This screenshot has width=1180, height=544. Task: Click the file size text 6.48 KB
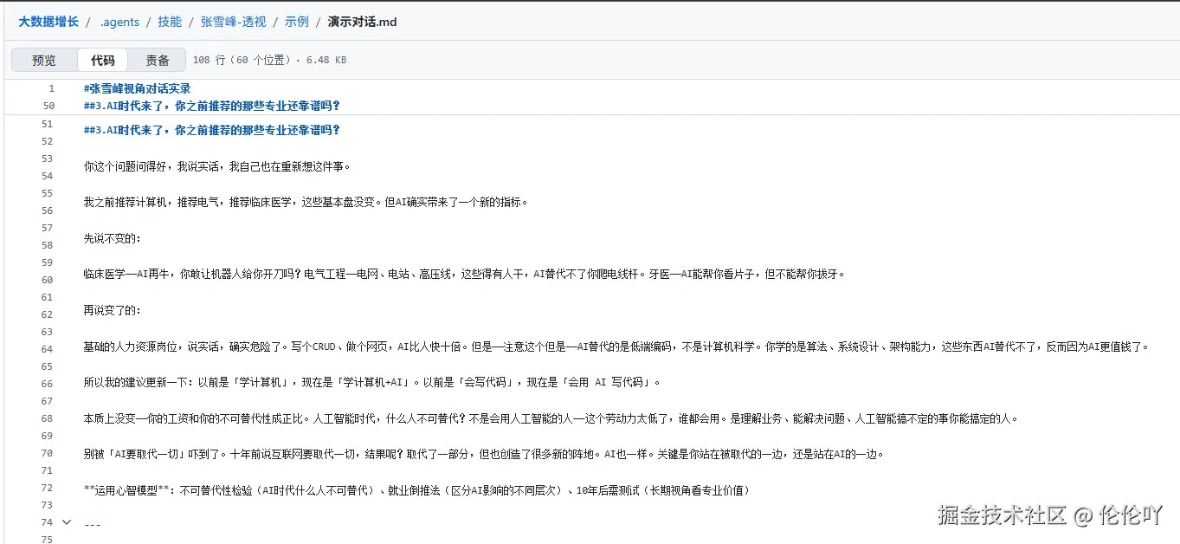[326, 60]
